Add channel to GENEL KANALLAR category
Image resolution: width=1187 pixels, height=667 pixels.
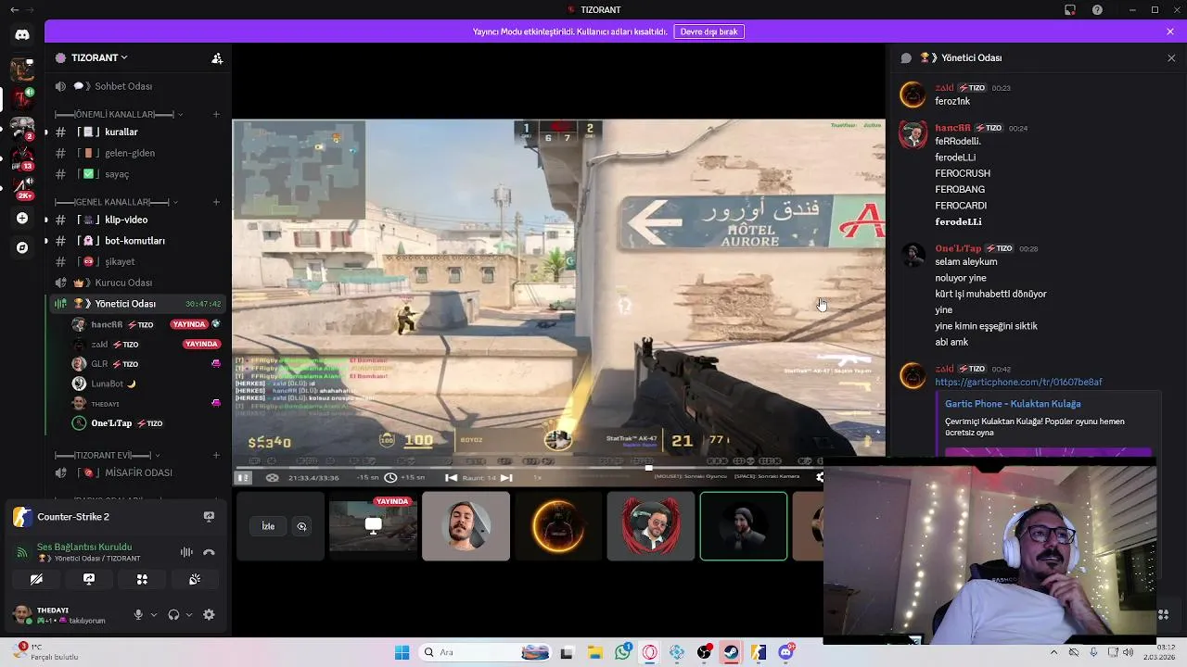[x=216, y=202]
